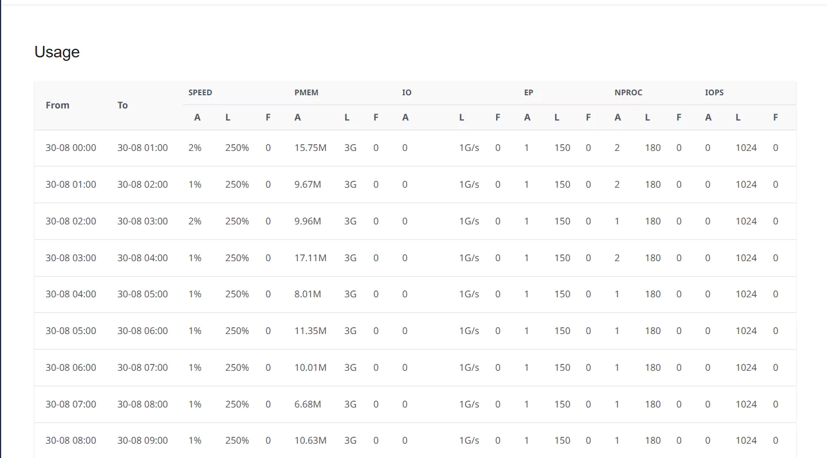Image resolution: width=827 pixels, height=458 pixels.
Task: Click the From column header
Action: coord(57,105)
